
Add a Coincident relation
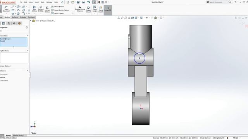coord(4,81)
